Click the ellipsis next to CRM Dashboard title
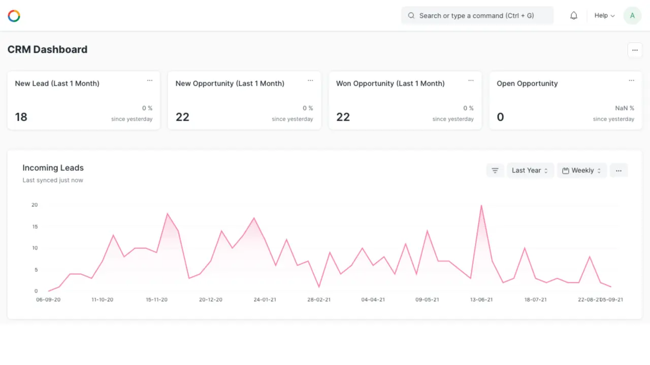Image resolution: width=650 pixels, height=365 pixels. point(635,50)
